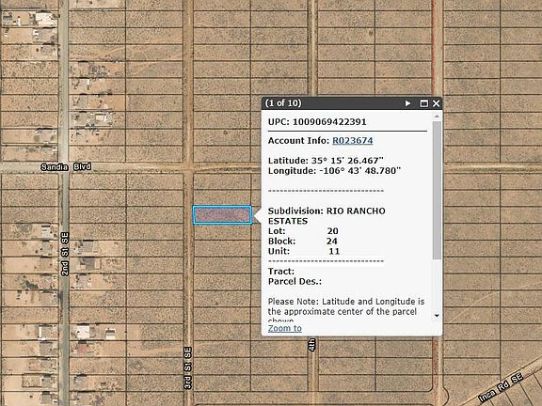Viewport: 542px width, 406px height.
Task: Click the Zoom to link
Action: [285, 328]
